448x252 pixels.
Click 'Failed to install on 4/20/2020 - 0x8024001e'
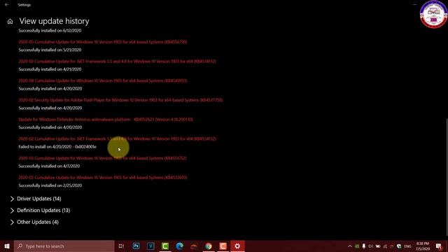pyautogui.click(x=57, y=146)
